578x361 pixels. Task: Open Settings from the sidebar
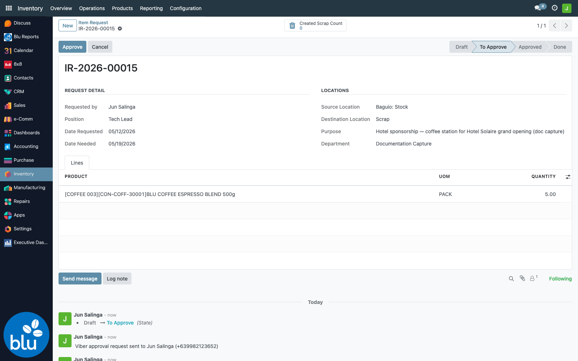(x=26, y=229)
